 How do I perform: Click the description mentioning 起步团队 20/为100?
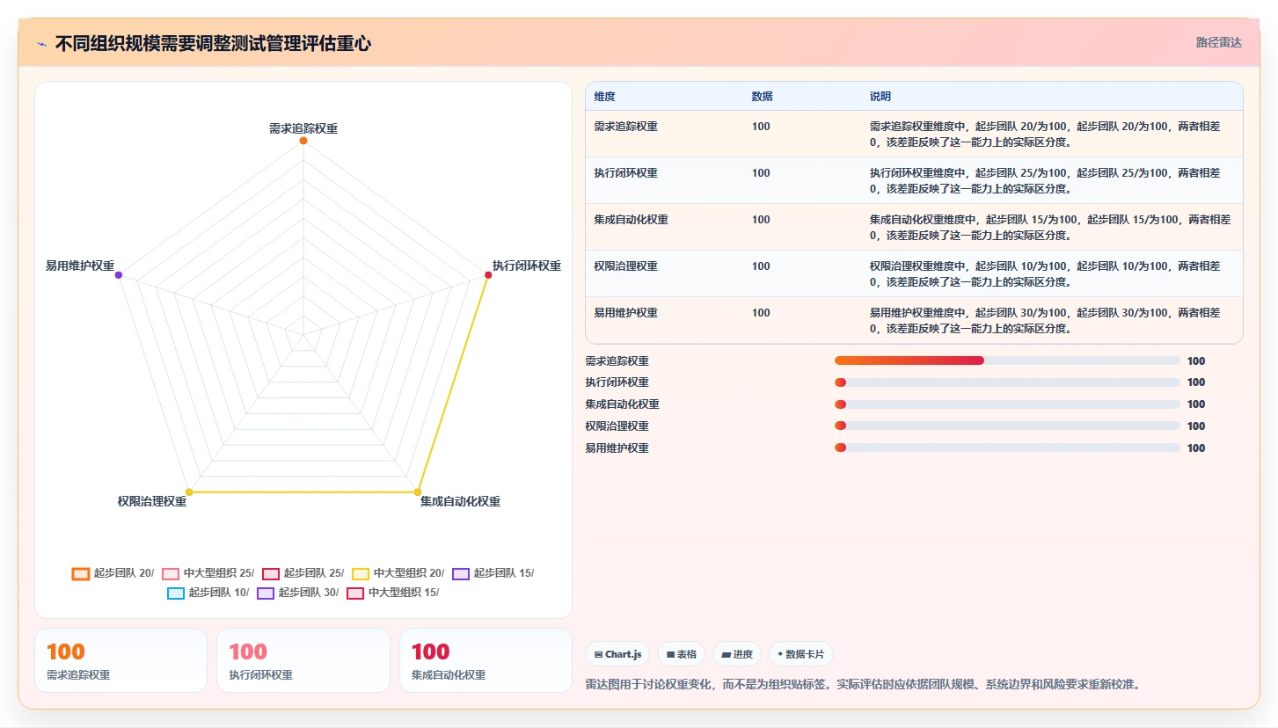click(1045, 134)
